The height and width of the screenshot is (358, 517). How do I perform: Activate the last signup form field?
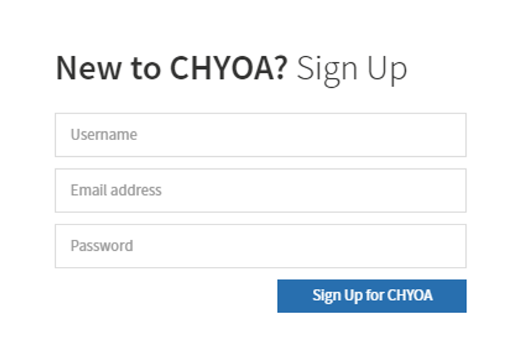point(261,246)
